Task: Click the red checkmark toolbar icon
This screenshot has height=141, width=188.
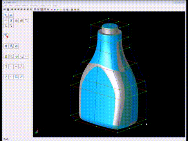Action: click(x=52, y=9)
